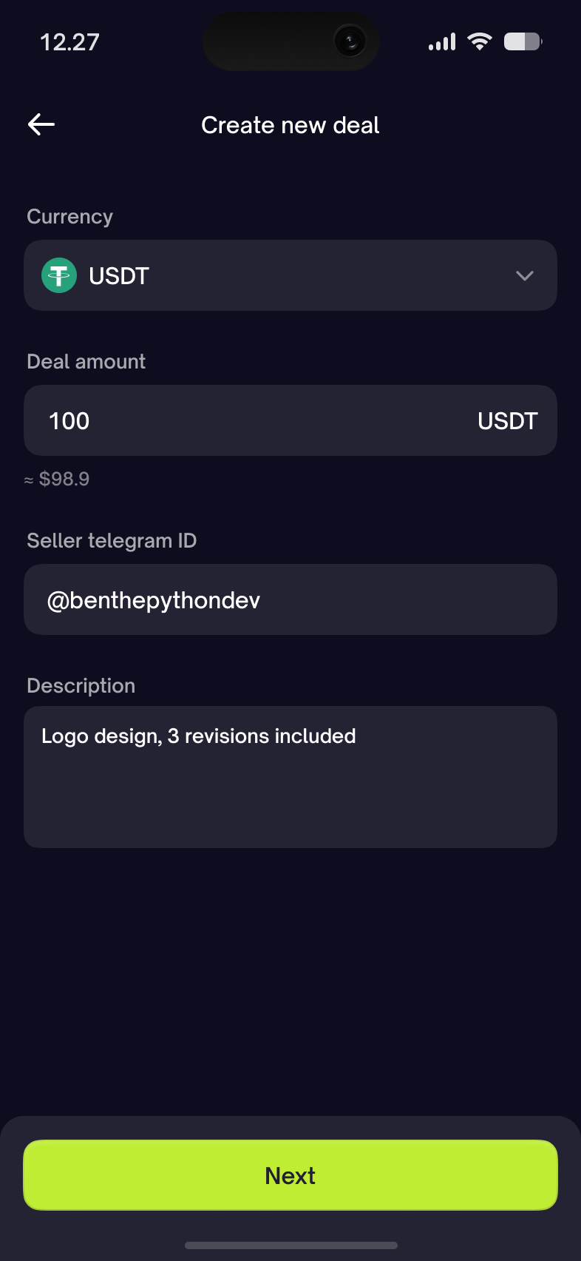
Task: Click the "Description" field label
Action: pyautogui.click(x=81, y=685)
